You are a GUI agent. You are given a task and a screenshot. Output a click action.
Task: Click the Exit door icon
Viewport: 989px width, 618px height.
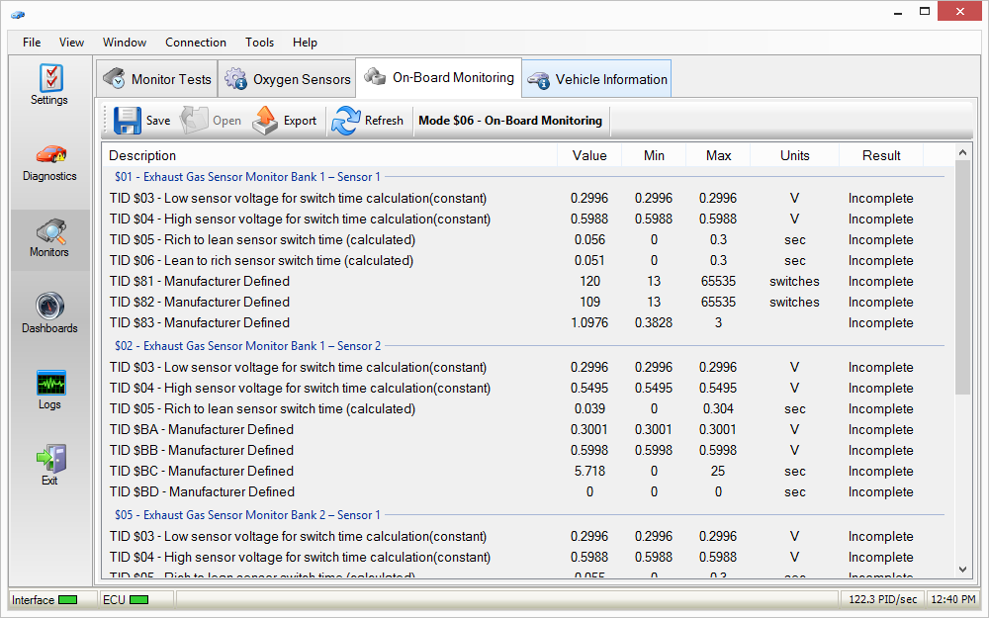pos(49,459)
